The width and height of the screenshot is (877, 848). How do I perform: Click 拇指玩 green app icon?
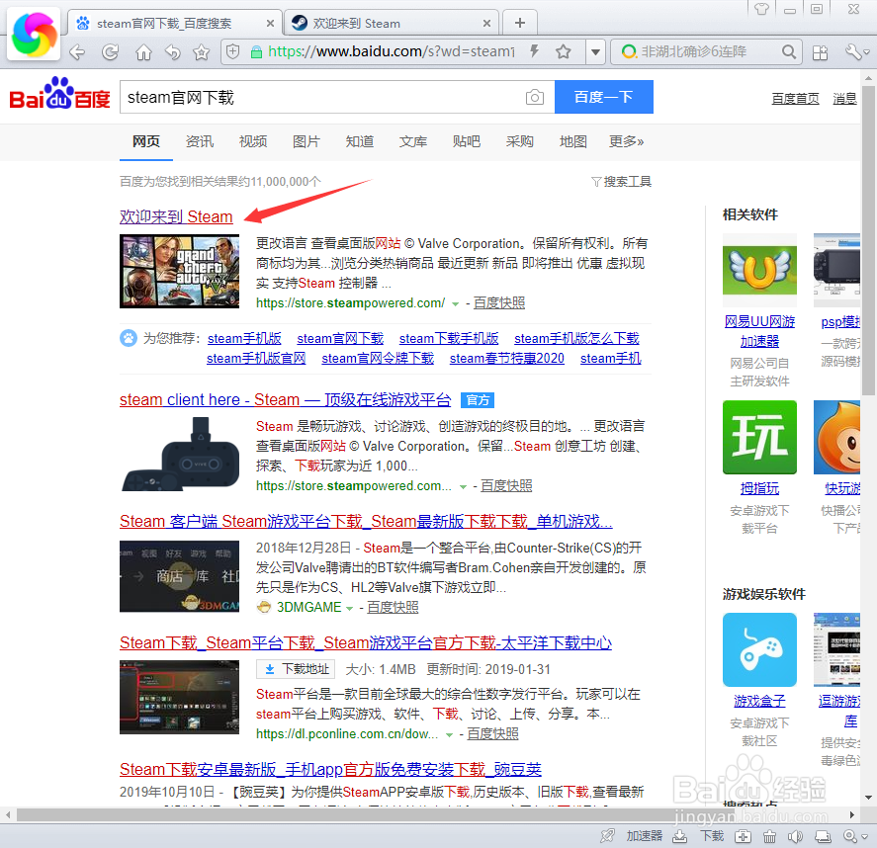point(759,437)
